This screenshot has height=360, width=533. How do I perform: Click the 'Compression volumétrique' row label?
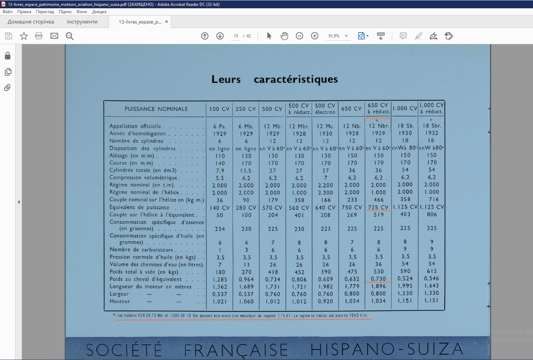click(x=143, y=178)
